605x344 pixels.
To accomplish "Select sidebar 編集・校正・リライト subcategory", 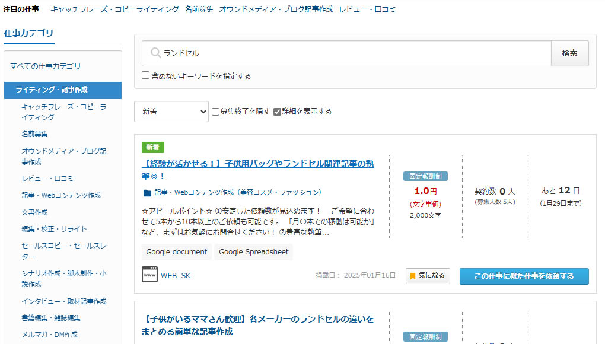I will (55, 229).
